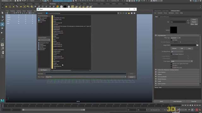Collapse the File Attributes section
The height and width of the screenshot is (113, 202).
[156, 35]
